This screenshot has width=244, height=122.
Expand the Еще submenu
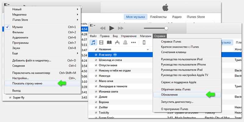(43, 53)
